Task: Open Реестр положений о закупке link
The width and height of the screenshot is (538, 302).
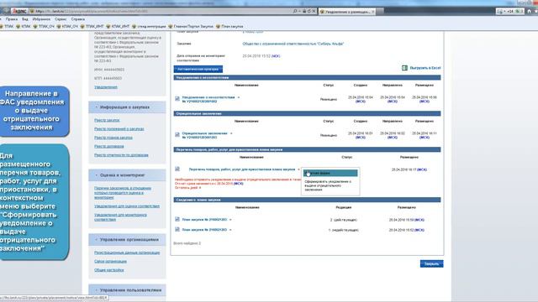Action: click(x=119, y=129)
